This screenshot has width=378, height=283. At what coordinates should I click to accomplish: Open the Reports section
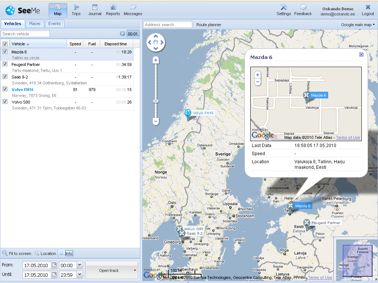(x=113, y=10)
